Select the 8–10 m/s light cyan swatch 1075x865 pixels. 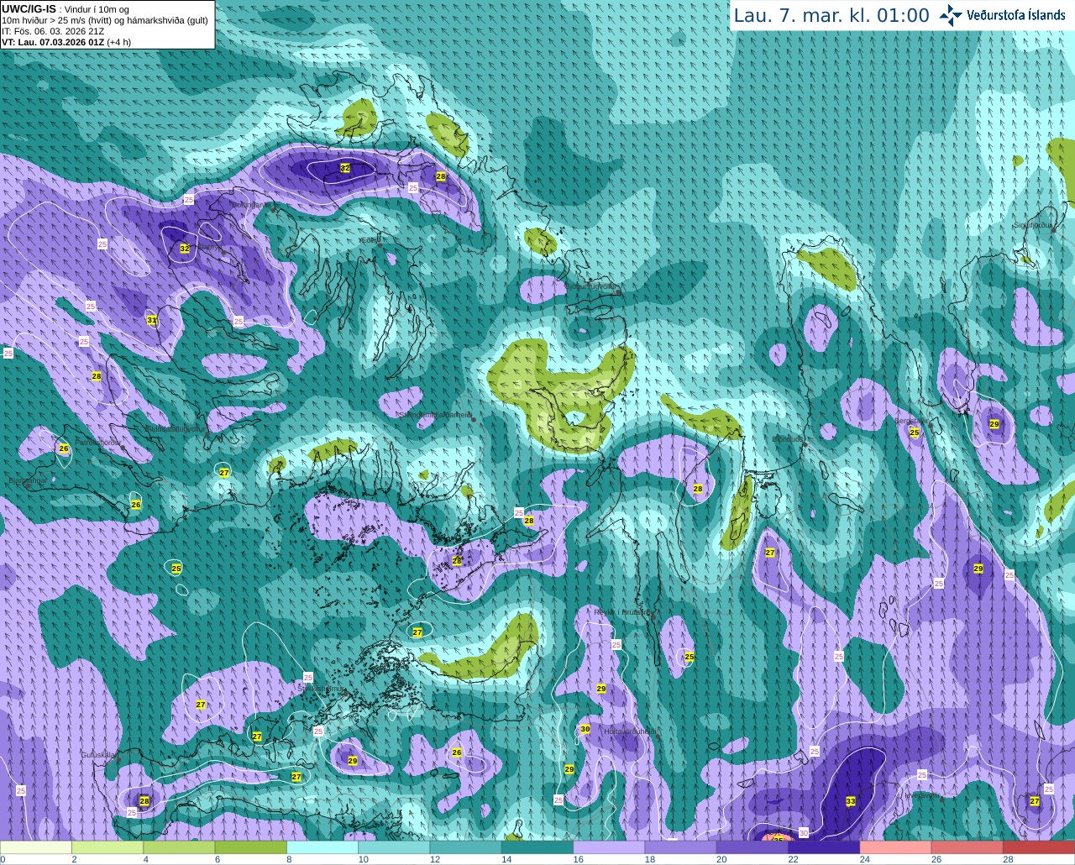tap(322, 847)
